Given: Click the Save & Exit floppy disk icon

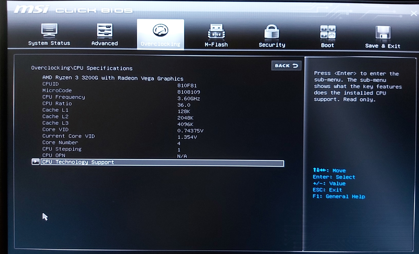Looking at the screenshot, I should click(383, 33).
